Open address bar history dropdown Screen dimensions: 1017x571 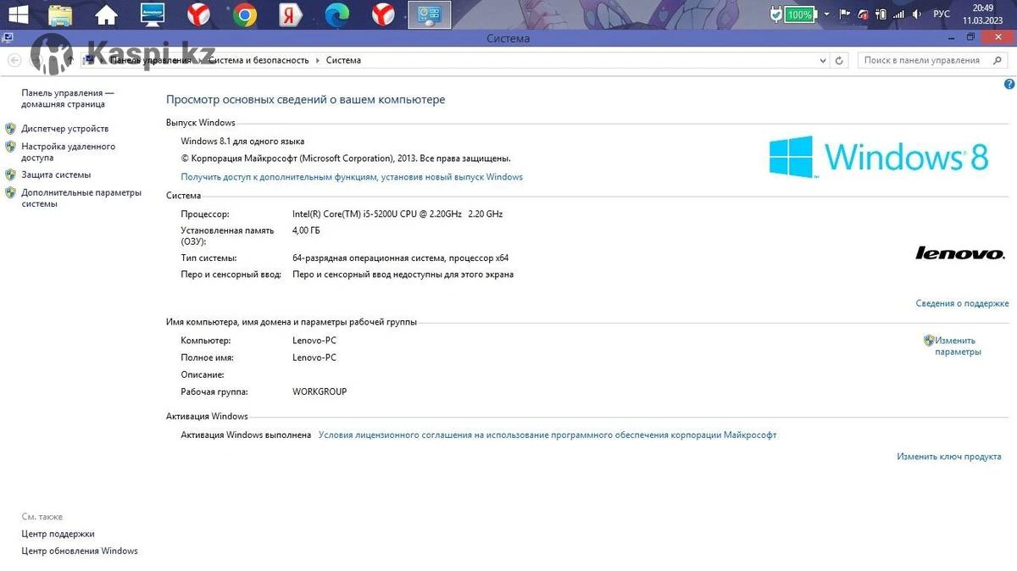click(822, 60)
